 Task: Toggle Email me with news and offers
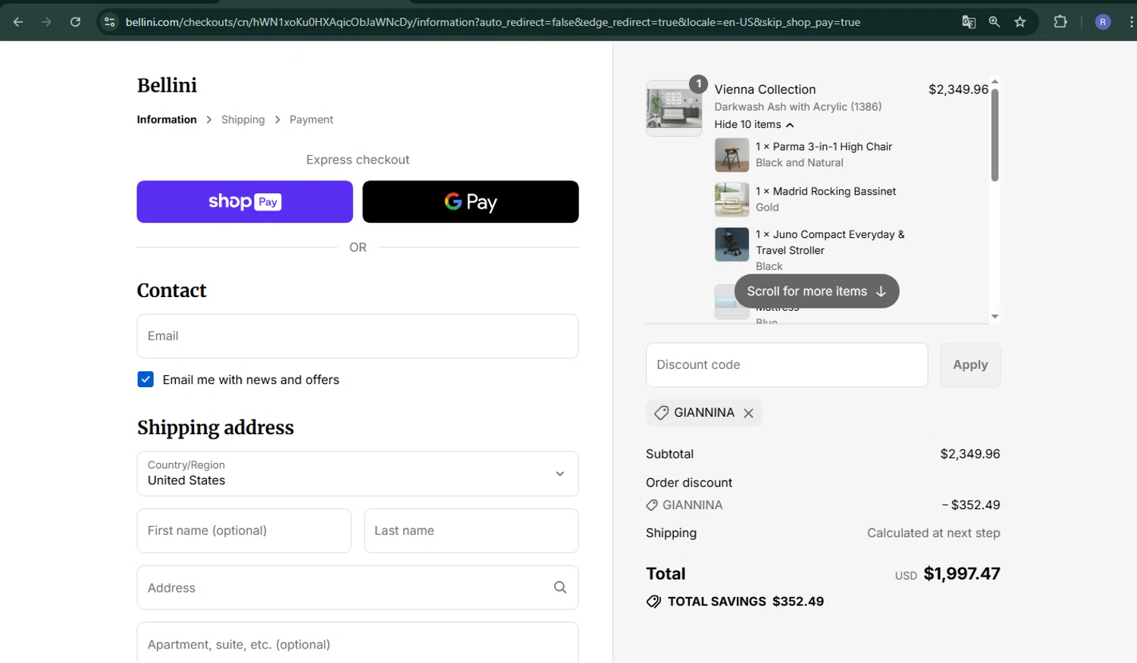(146, 380)
